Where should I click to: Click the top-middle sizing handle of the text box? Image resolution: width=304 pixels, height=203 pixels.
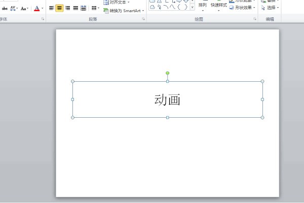168,81
